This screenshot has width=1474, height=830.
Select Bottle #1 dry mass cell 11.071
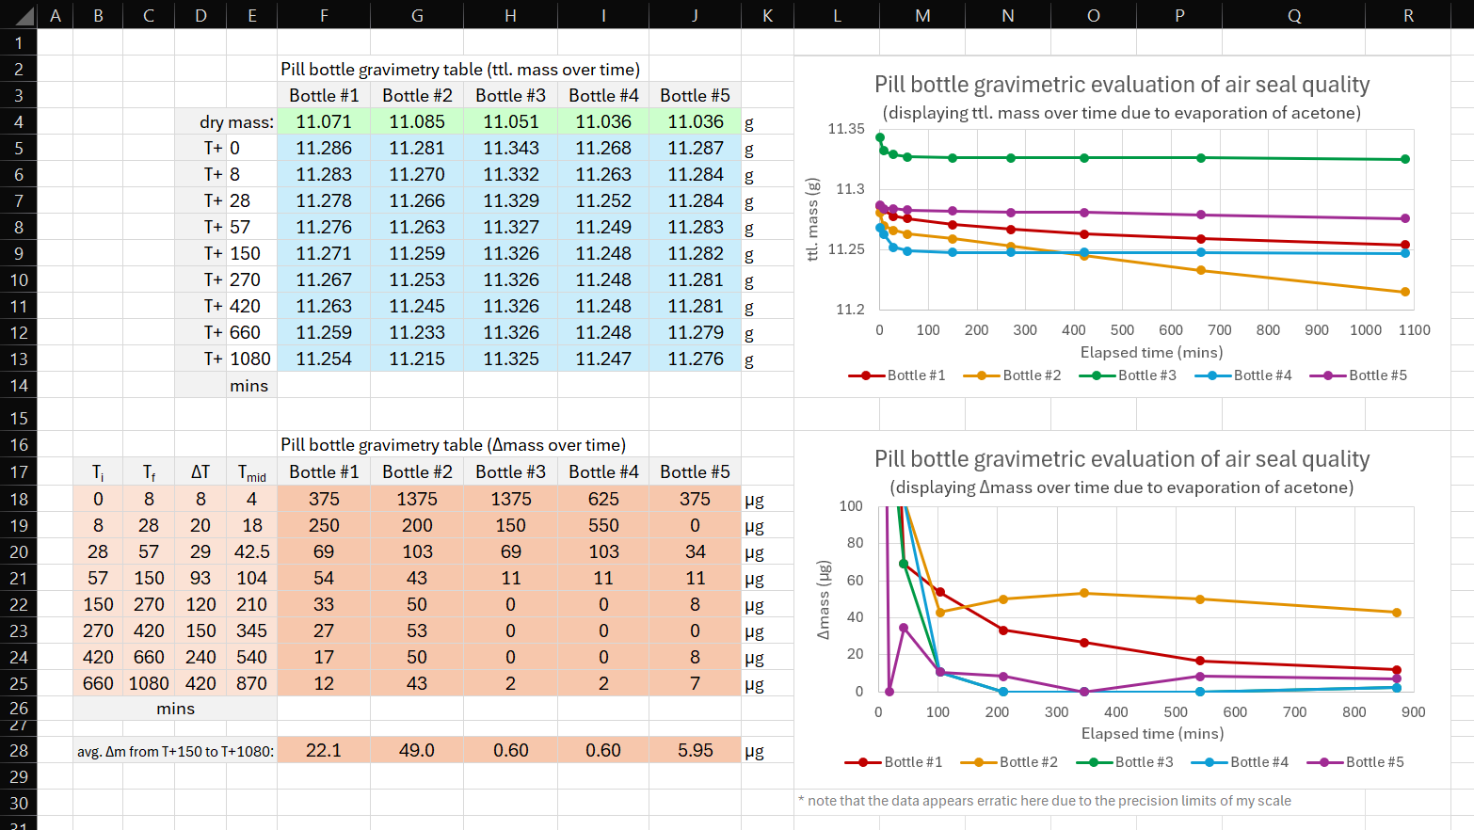pos(324,122)
